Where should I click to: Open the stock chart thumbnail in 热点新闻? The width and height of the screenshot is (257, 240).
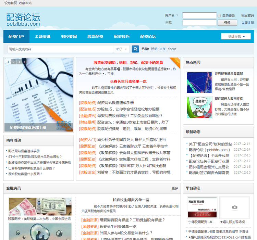[x=199, y=83]
